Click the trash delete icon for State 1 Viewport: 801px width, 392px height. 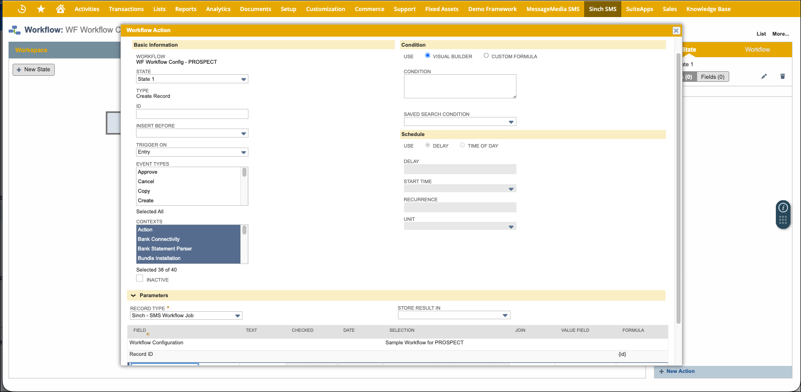click(x=782, y=76)
